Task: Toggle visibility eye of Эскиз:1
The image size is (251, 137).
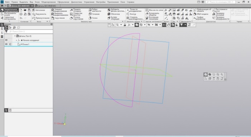Action: tap(6, 44)
